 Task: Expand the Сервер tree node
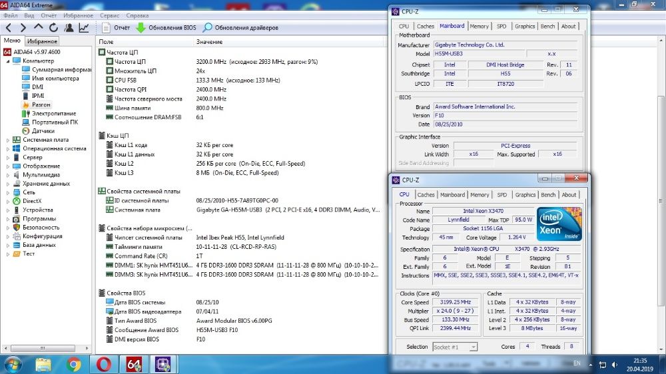tap(7, 158)
